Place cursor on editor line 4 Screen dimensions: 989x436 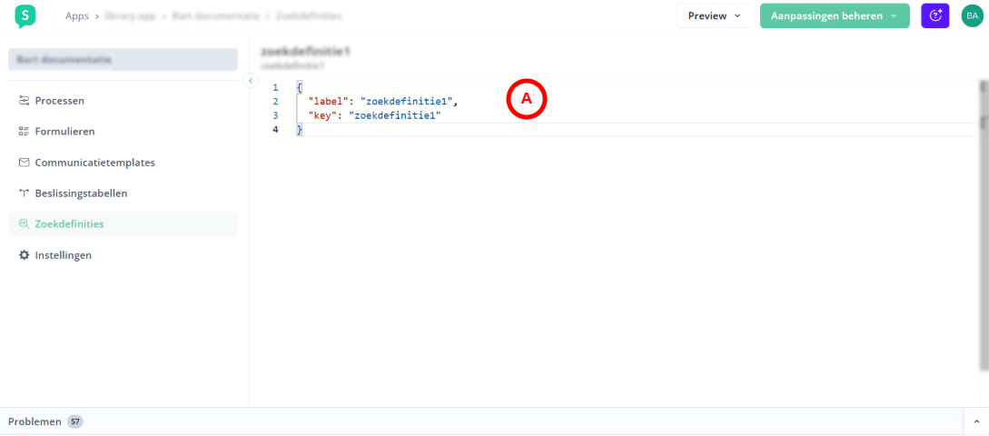(x=545, y=130)
